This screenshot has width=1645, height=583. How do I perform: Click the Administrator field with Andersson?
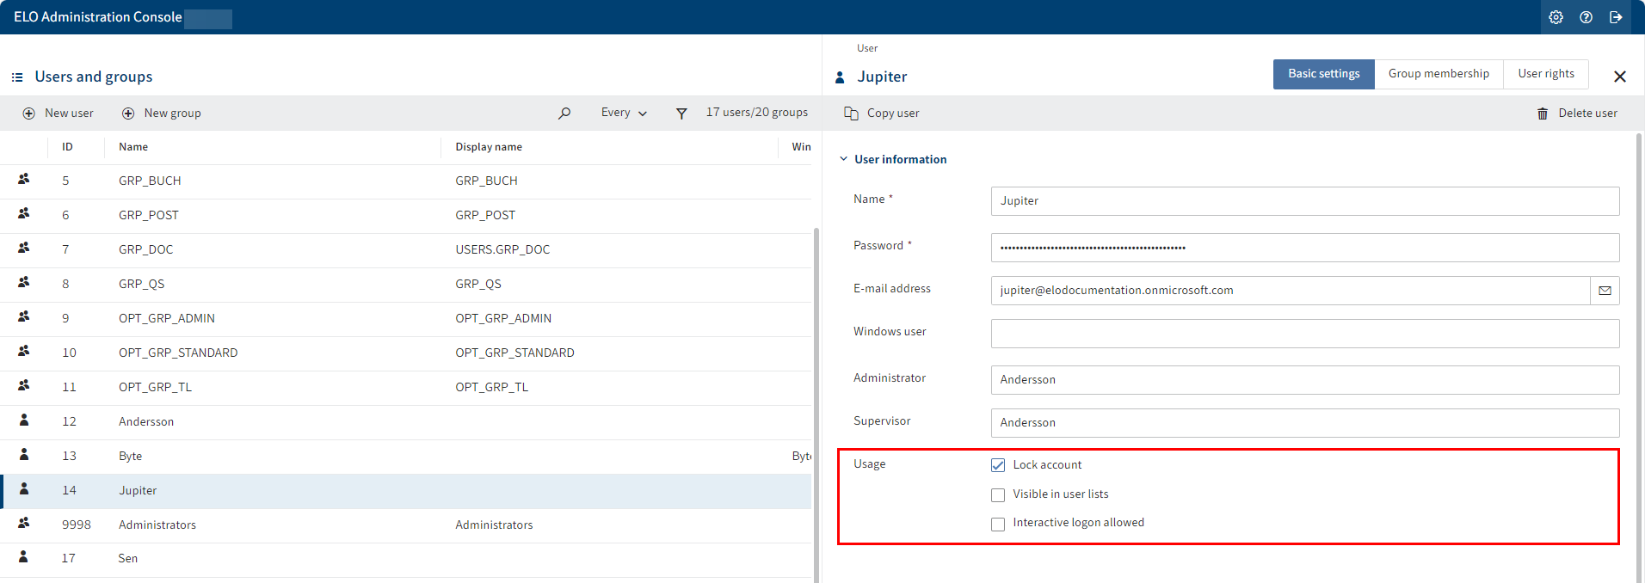tap(1305, 380)
